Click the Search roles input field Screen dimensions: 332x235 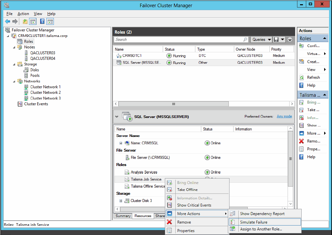[x=178, y=40]
